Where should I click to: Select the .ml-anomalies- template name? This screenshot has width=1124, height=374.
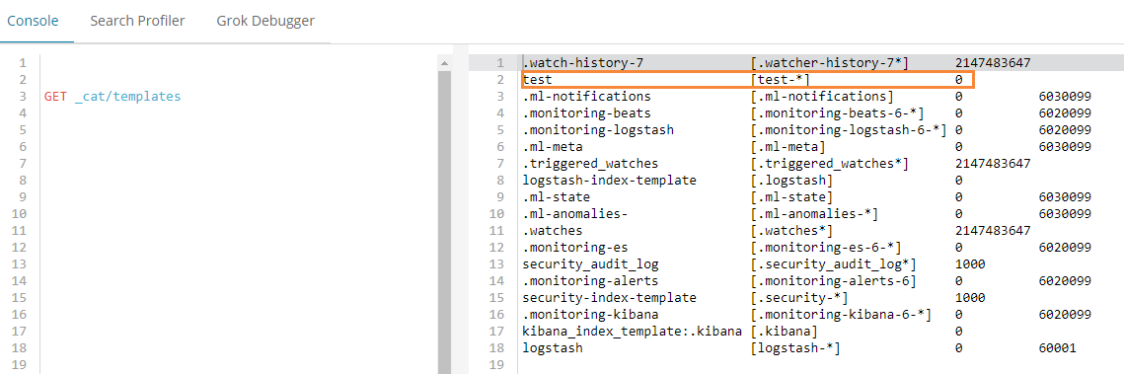tap(575, 214)
